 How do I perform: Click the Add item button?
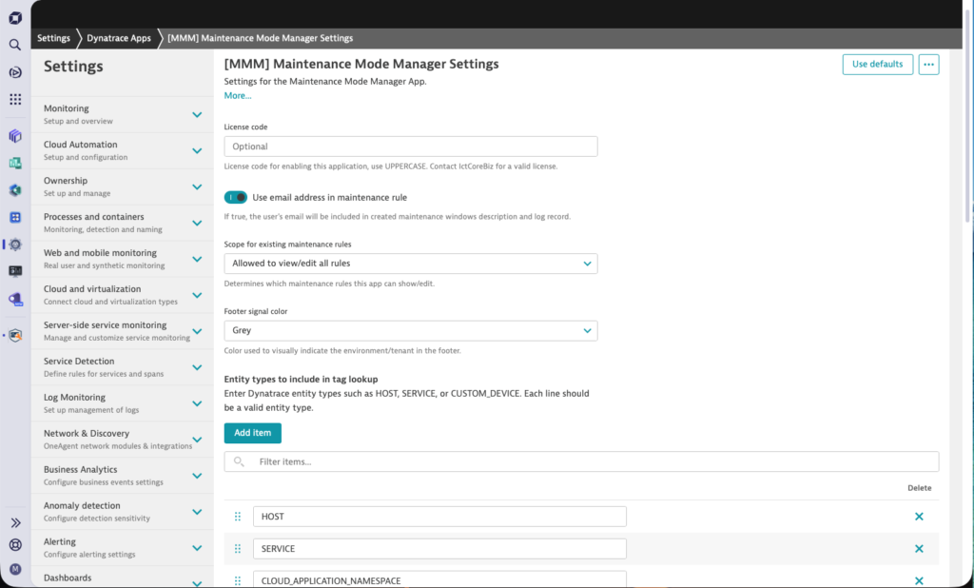point(252,433)
